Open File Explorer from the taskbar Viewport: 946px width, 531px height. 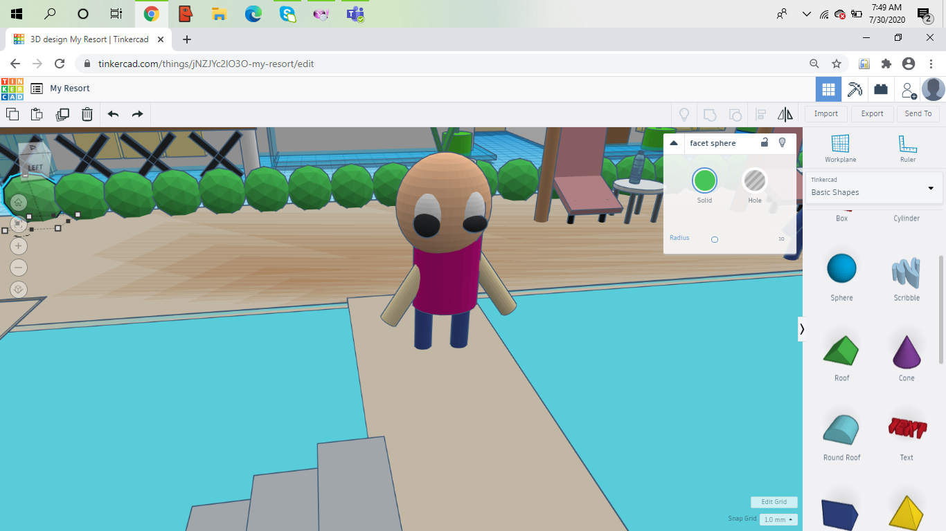(219, 14)
